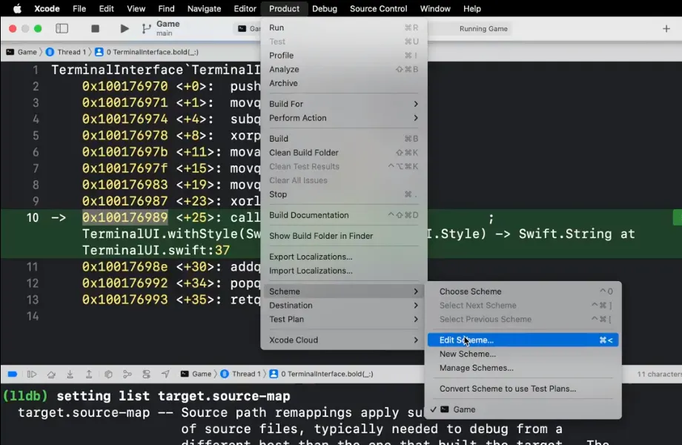The width and height of the screenshot is (682, 445).
Task: Click the Running Game status text
Action: tap(483, 29)
